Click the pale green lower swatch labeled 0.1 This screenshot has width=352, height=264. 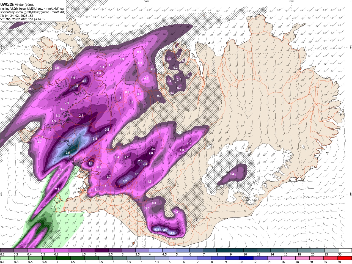click(x=7, y=258)
